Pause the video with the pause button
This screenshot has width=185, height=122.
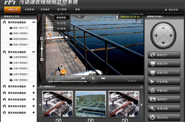tap(93, 78)
